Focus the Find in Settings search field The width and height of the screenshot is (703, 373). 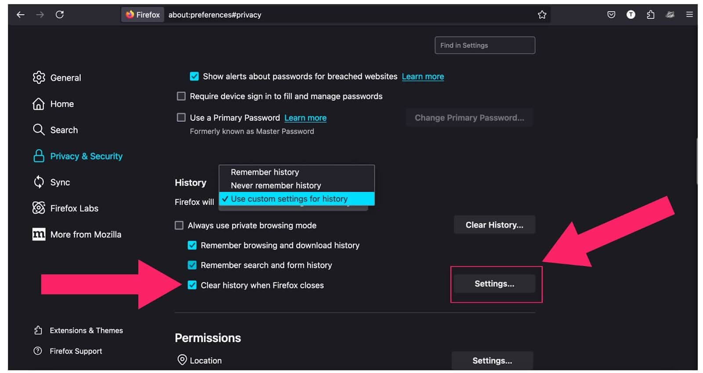[x=485, y=45]
